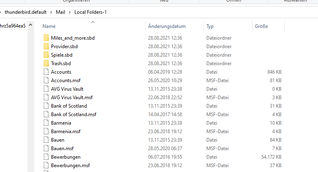Click the navigation pane scroll-up arrow
The height and width of the screenshot is (172, 318).
click(31, 25)
